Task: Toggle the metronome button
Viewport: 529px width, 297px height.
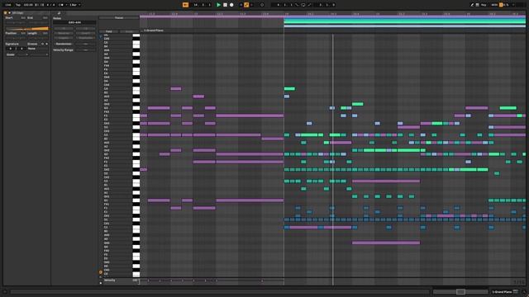Action: point(61,5)
